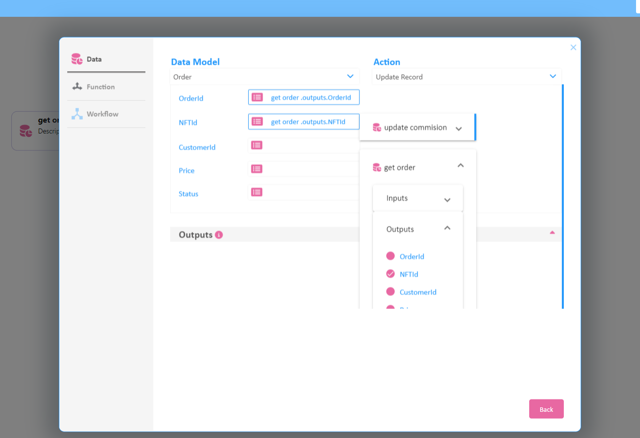Select the CustomerId output radio button
This screenshot has width=640, height=438.
391,291
